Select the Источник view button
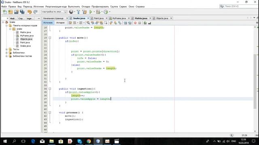 click(x=48, y=23)
